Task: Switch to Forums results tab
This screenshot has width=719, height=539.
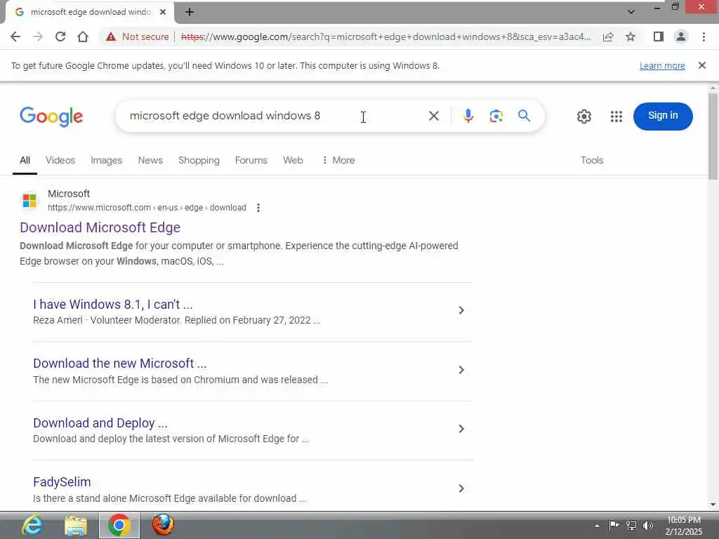Action: (x=251, y=161)
